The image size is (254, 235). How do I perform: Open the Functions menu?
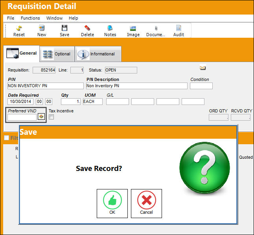coord(30,18)
